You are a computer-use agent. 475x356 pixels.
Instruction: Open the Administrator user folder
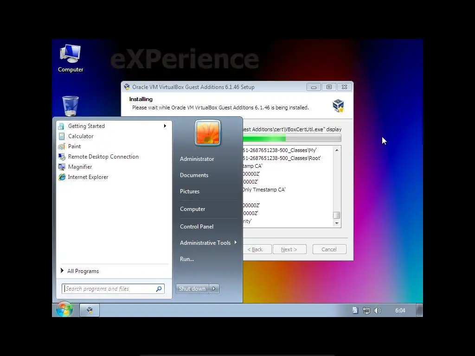click(x=197, y=159)
